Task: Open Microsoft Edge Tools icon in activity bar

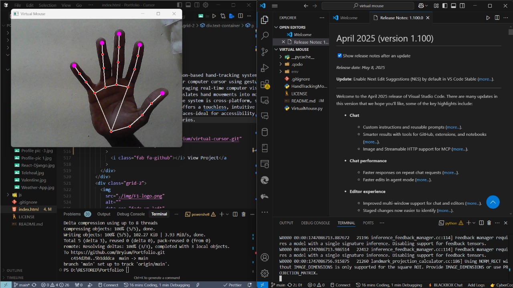Action: (x=265, y=180)
